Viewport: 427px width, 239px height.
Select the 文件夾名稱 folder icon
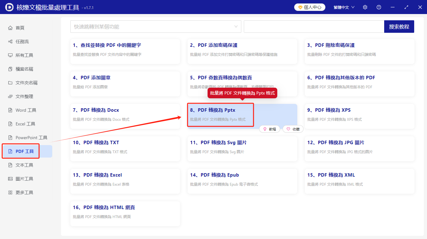click(10, 83)
